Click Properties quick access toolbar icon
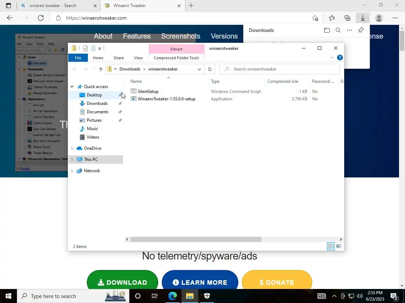The image size is (405, 303). [85, 48]
